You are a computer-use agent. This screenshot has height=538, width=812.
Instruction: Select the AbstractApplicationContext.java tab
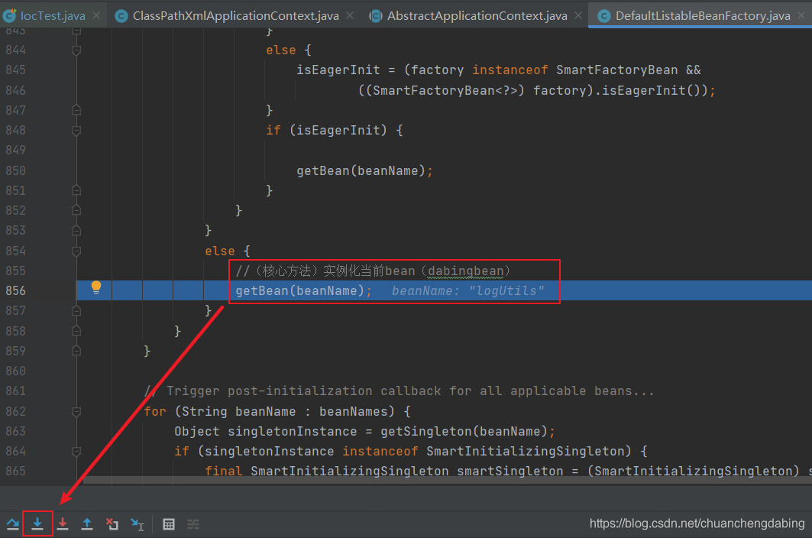[477, 16]
